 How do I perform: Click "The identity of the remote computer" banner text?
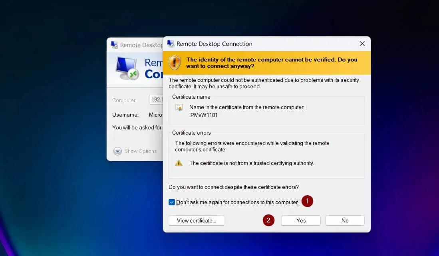pos(272,63)
